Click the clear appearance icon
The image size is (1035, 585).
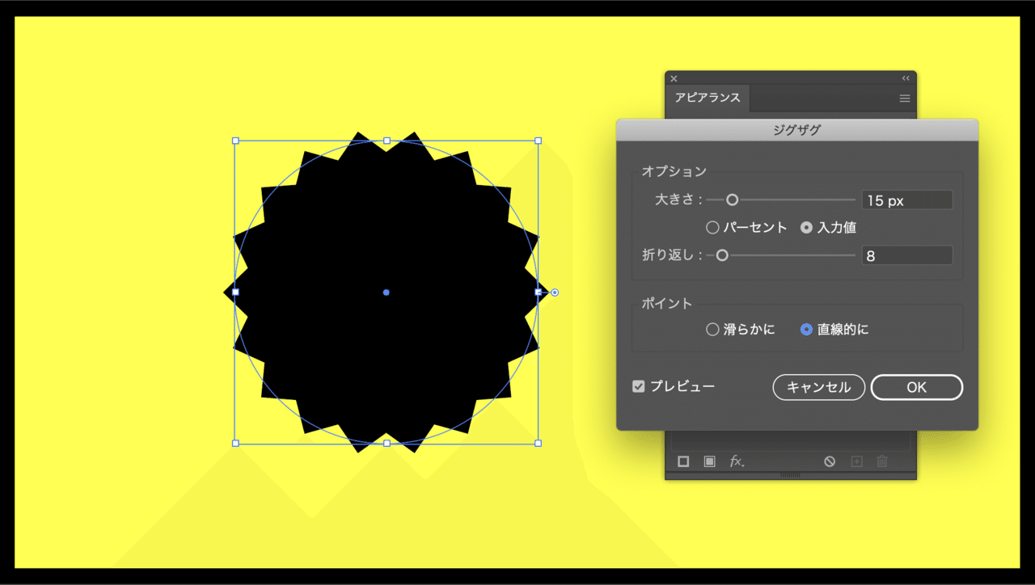(x=830, y=461)
